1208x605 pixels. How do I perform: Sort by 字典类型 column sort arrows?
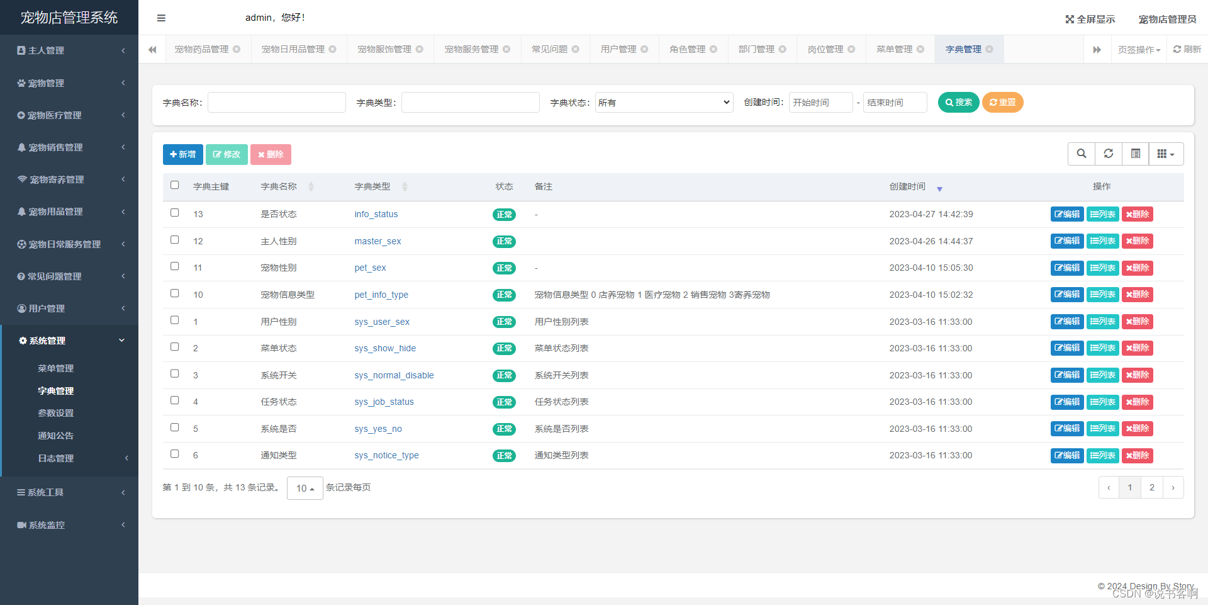tap(405, 187)
